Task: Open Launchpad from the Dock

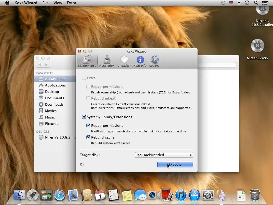Action: (33, 195)
